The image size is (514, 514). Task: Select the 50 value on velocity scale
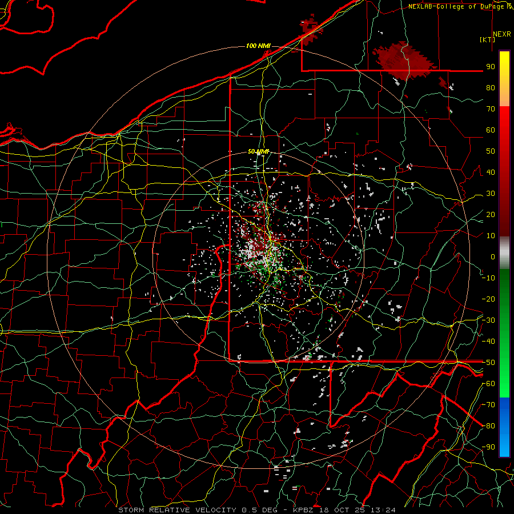click(491, 151)
